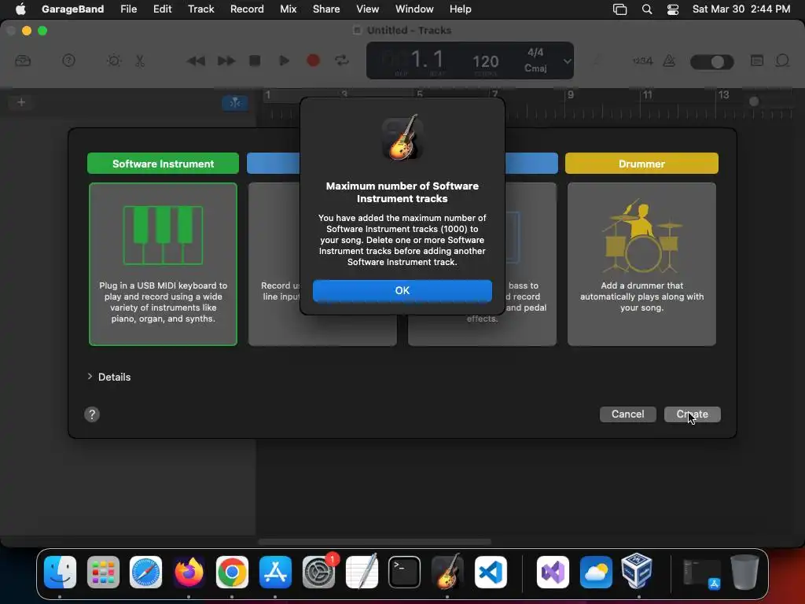Open the help question mark in track dialog

(x=92, y=414)
